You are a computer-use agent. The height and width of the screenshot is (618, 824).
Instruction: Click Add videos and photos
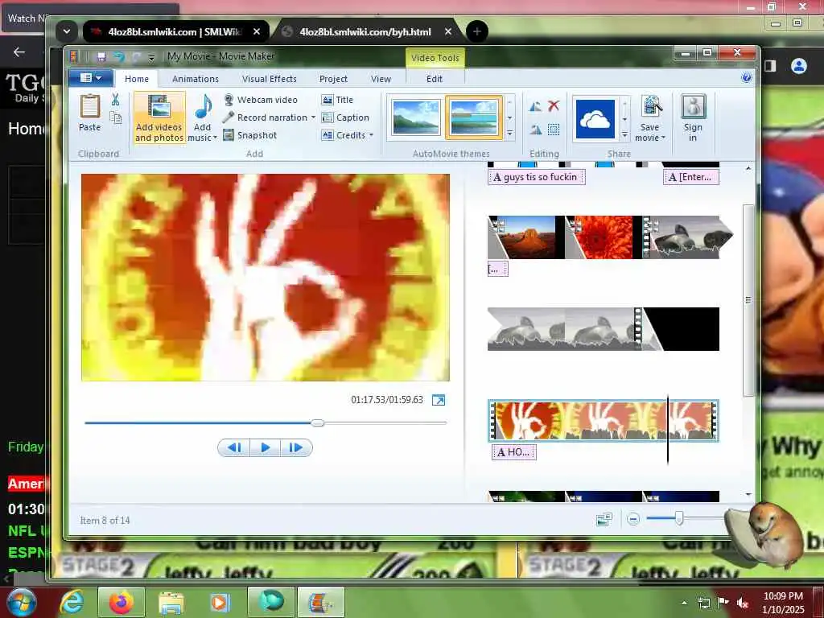[159, 118]
